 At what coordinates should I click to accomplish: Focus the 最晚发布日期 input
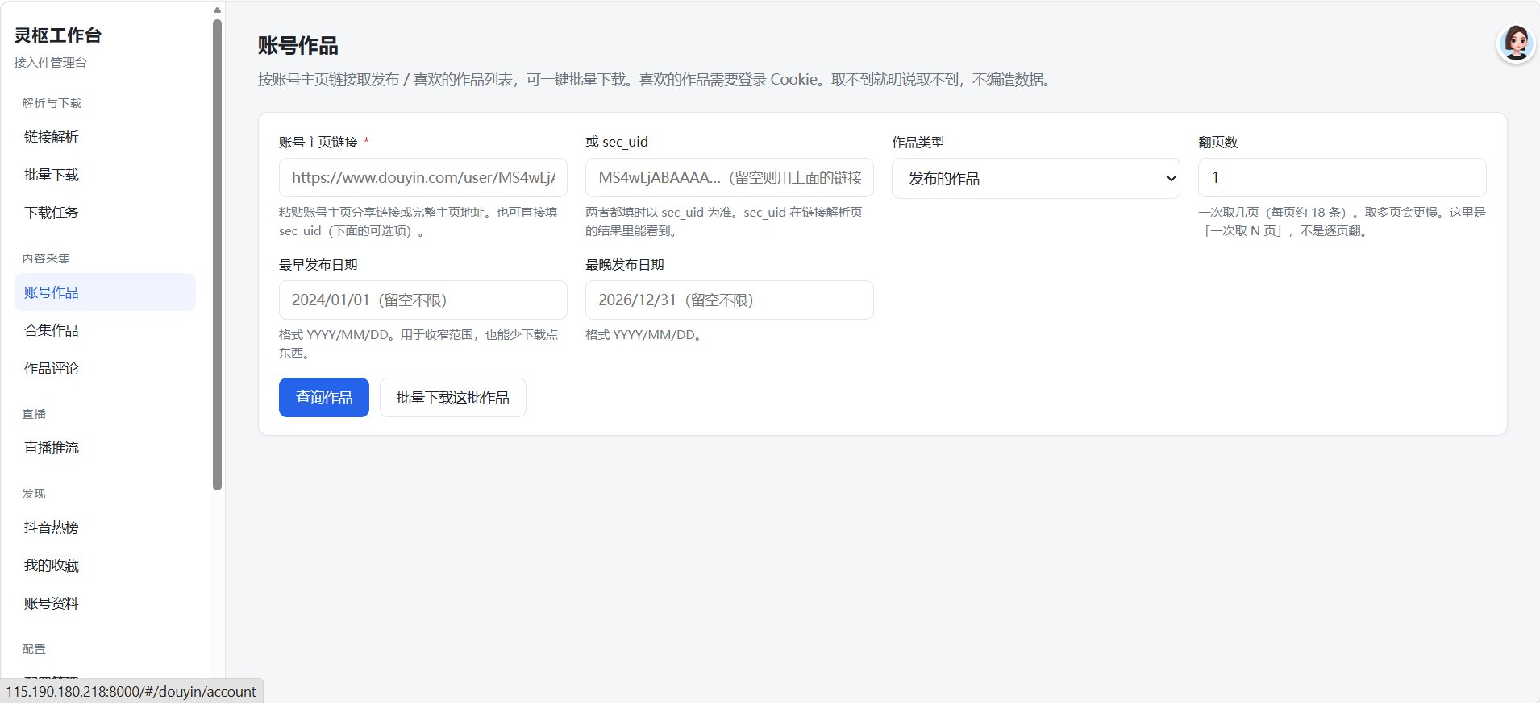(x=730, y=300)
